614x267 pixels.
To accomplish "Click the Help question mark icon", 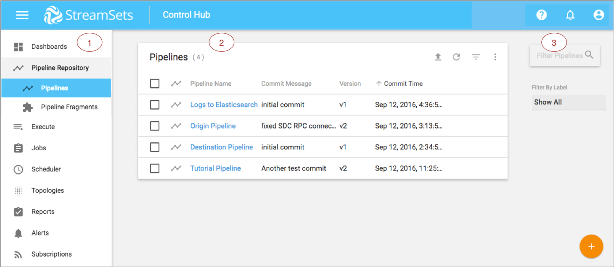I will [x=542, y=15].
